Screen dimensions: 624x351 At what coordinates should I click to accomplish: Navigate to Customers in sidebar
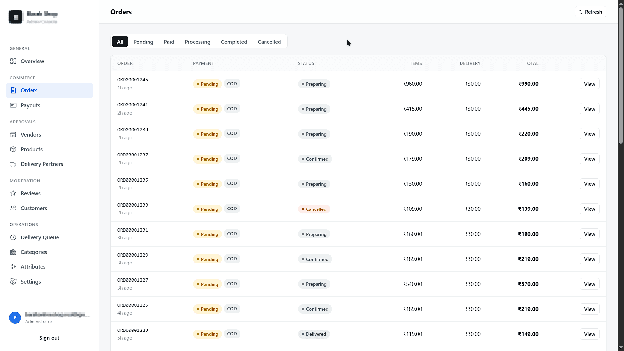pos(49,208)
